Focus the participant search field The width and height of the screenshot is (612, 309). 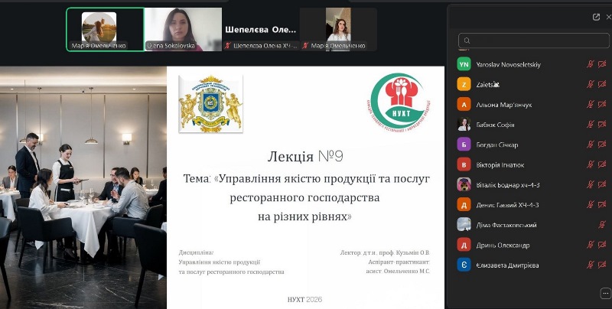[533, 41]
